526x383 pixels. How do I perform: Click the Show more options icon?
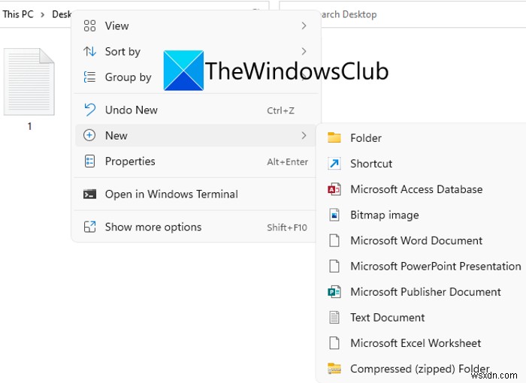[89, 227]
